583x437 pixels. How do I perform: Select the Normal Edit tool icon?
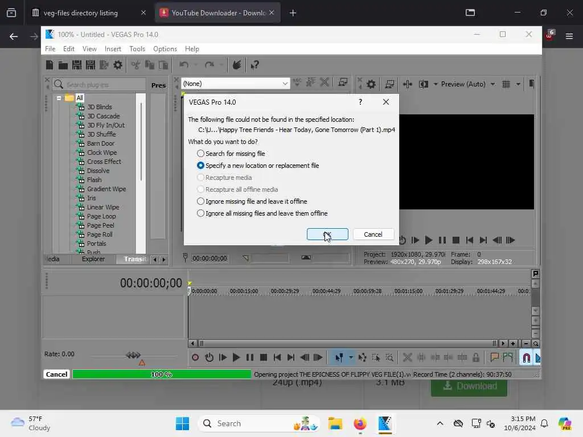pos(339,357)
